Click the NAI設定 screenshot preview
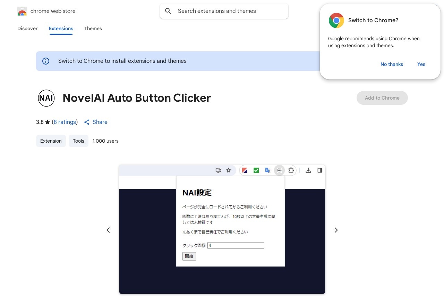The height and width of the screenshot is (296, 444). (x=222, y=229)
